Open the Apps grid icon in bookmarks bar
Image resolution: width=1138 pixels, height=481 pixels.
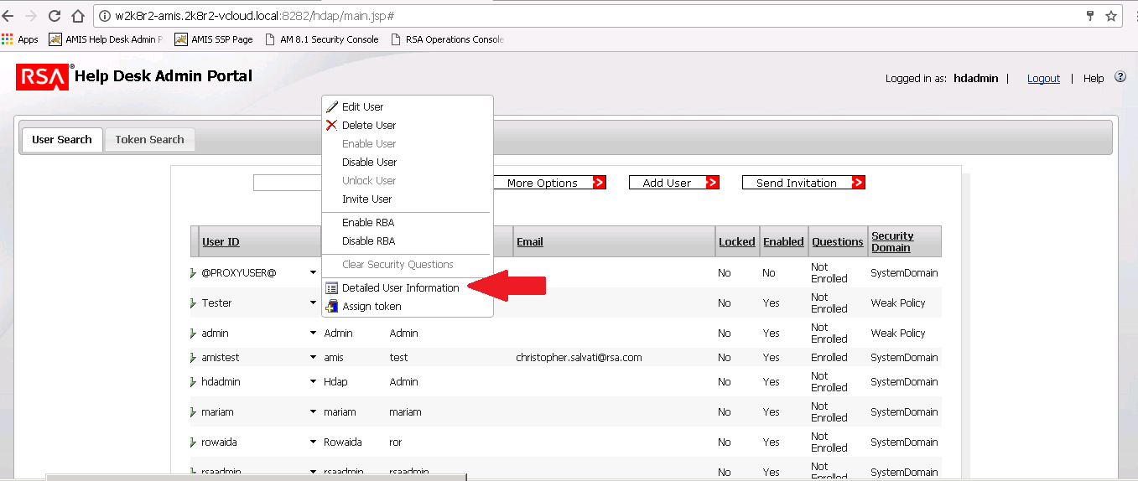8,39
